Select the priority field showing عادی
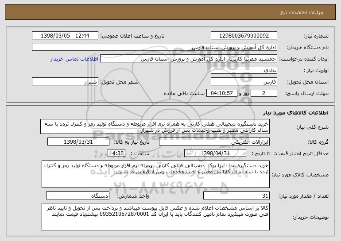The image size is (341, 241). (244, 70)
